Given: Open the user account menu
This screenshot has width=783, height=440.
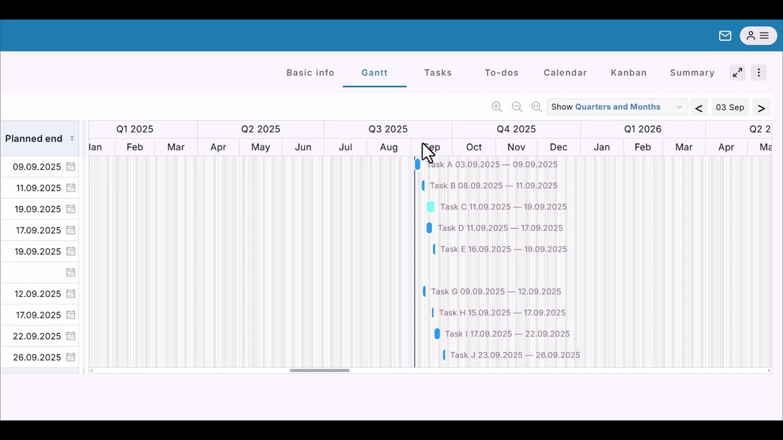Looking at the screenshot, I should [x=758, y=36].
